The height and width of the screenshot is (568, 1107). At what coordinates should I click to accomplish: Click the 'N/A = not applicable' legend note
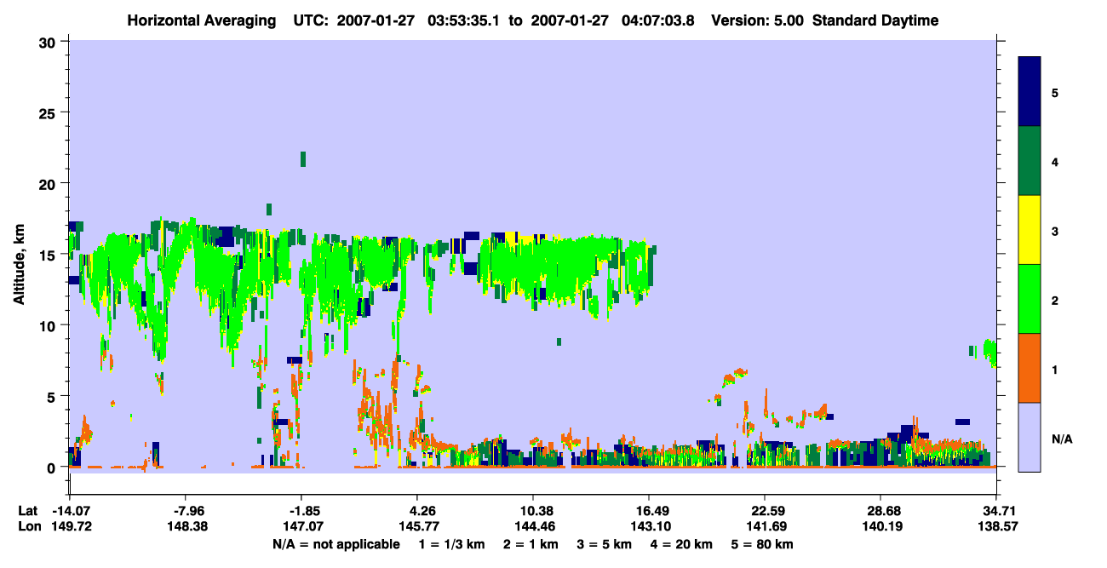click(x=336, y=544)
